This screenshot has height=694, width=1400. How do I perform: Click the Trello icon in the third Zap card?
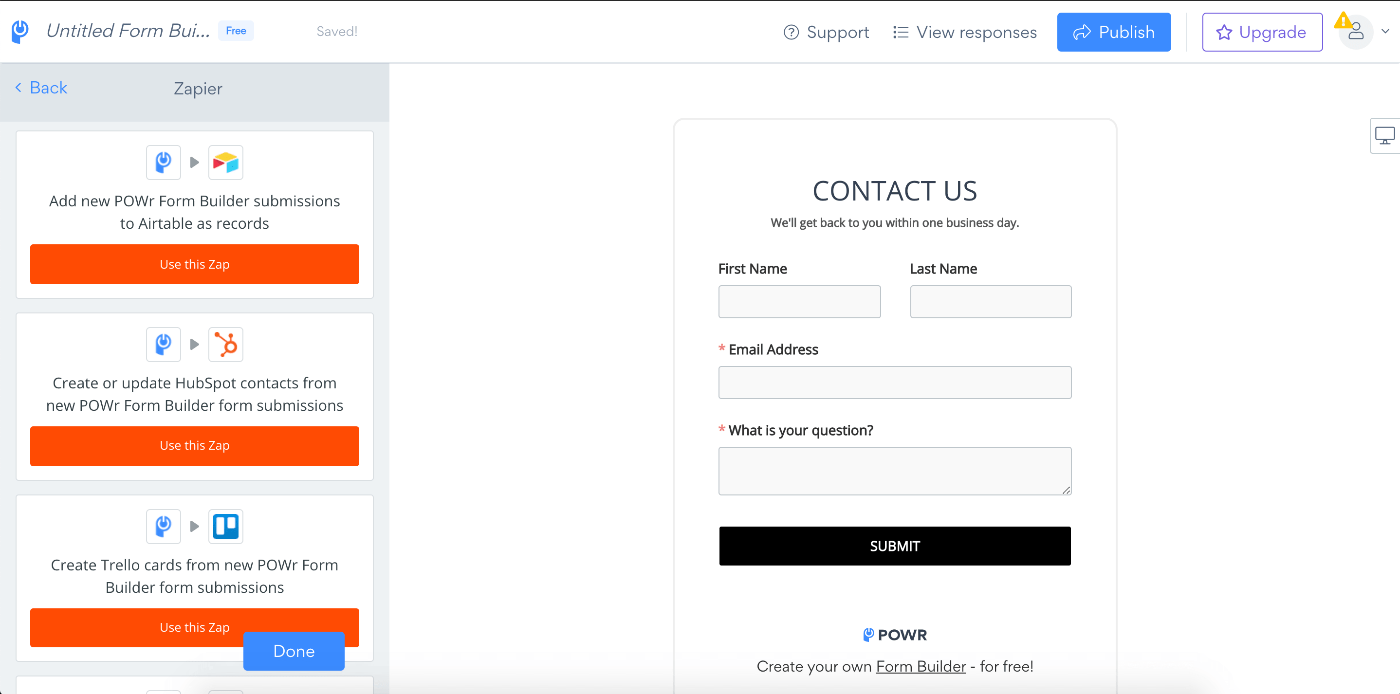click(225, 526)
